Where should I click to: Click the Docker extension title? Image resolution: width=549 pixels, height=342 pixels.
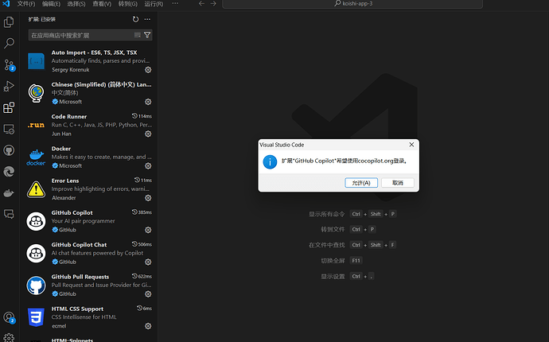coord(61,149)
